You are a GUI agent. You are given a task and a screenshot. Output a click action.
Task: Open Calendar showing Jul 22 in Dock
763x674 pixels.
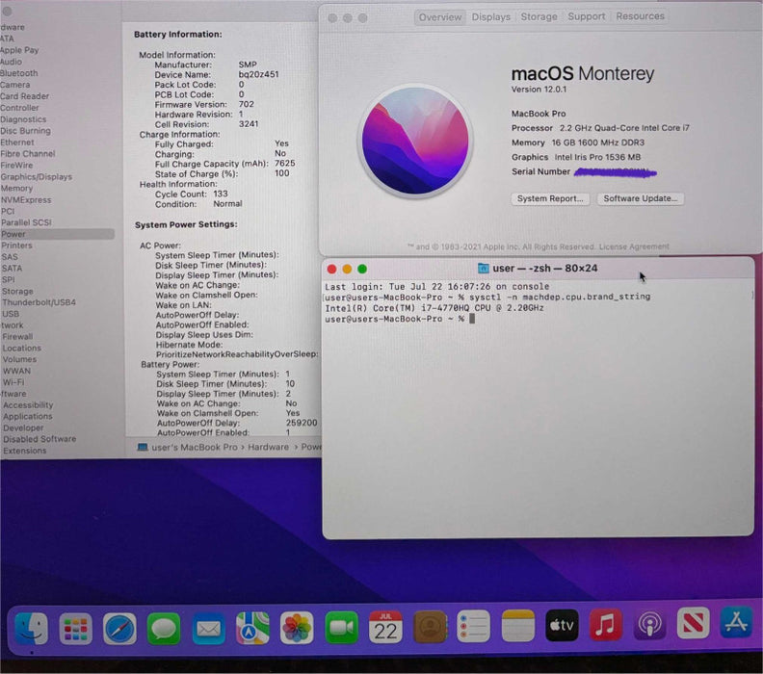[385, 628]
